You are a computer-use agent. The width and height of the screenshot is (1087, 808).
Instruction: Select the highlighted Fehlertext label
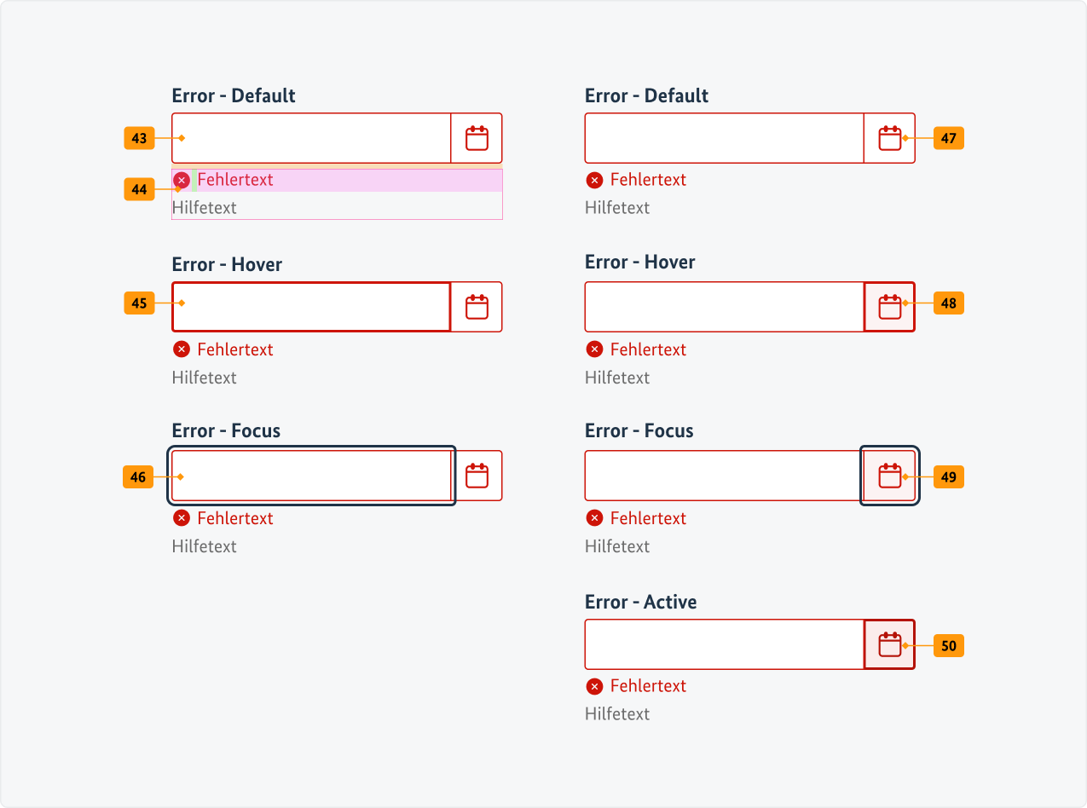click(x=235, y=179)
